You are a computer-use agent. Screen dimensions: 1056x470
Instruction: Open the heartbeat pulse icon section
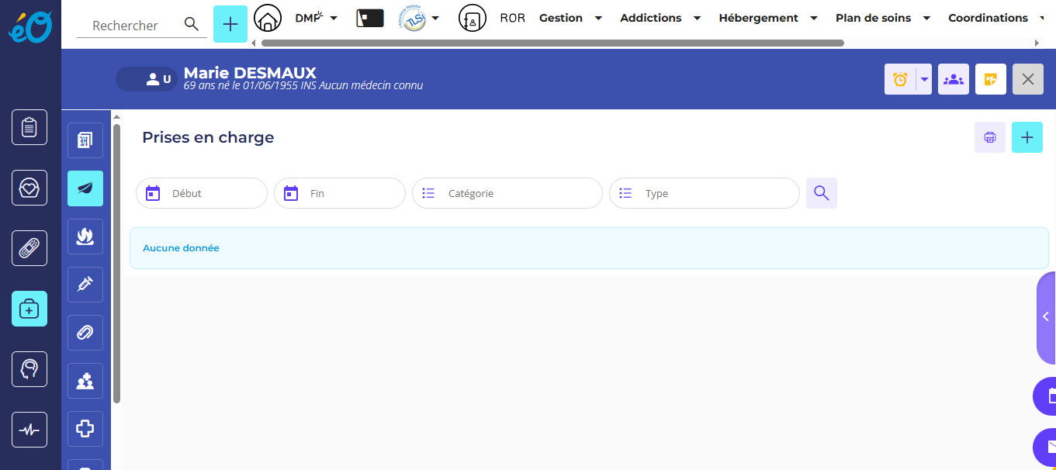click(x=29, y=430)
